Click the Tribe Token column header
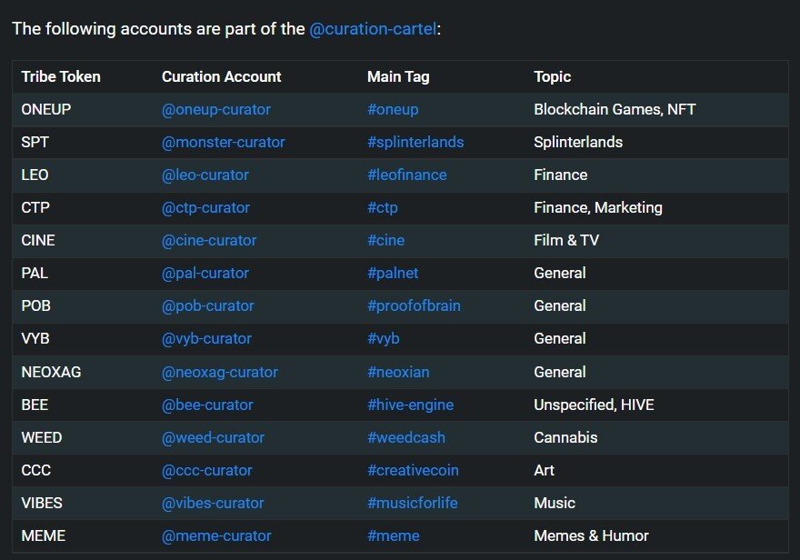Viewport: 800px width, 560px height. [61, 76]
